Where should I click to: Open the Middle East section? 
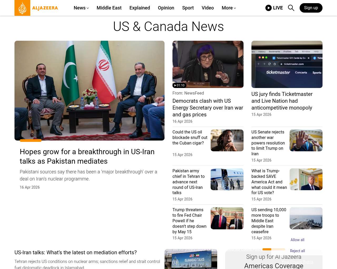click(109, 8)
